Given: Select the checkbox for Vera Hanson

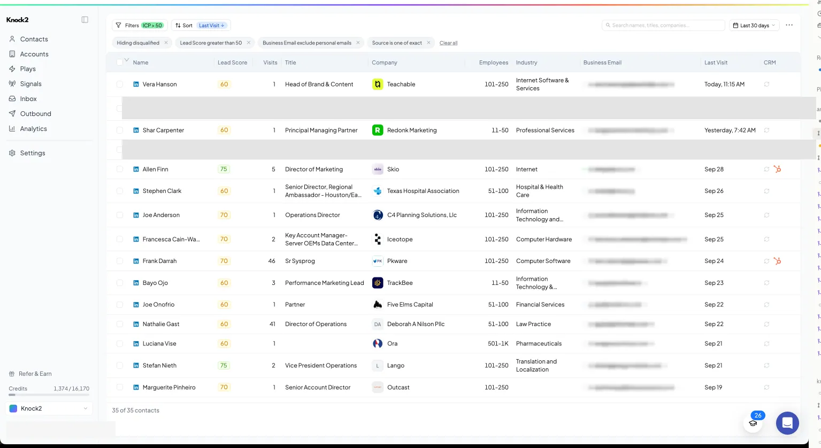Looking at the screenshot, I should tap(119, 84).
